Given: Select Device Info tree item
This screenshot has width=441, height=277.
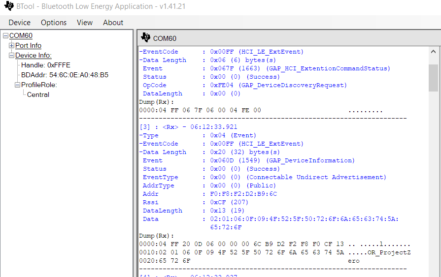Looking at the screenshot, I should point(34,55).
